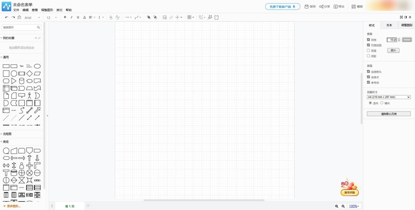Toggle bold text formatting
Image resolution: width=415 pixels, height=210 pixels.
[65, 17]
